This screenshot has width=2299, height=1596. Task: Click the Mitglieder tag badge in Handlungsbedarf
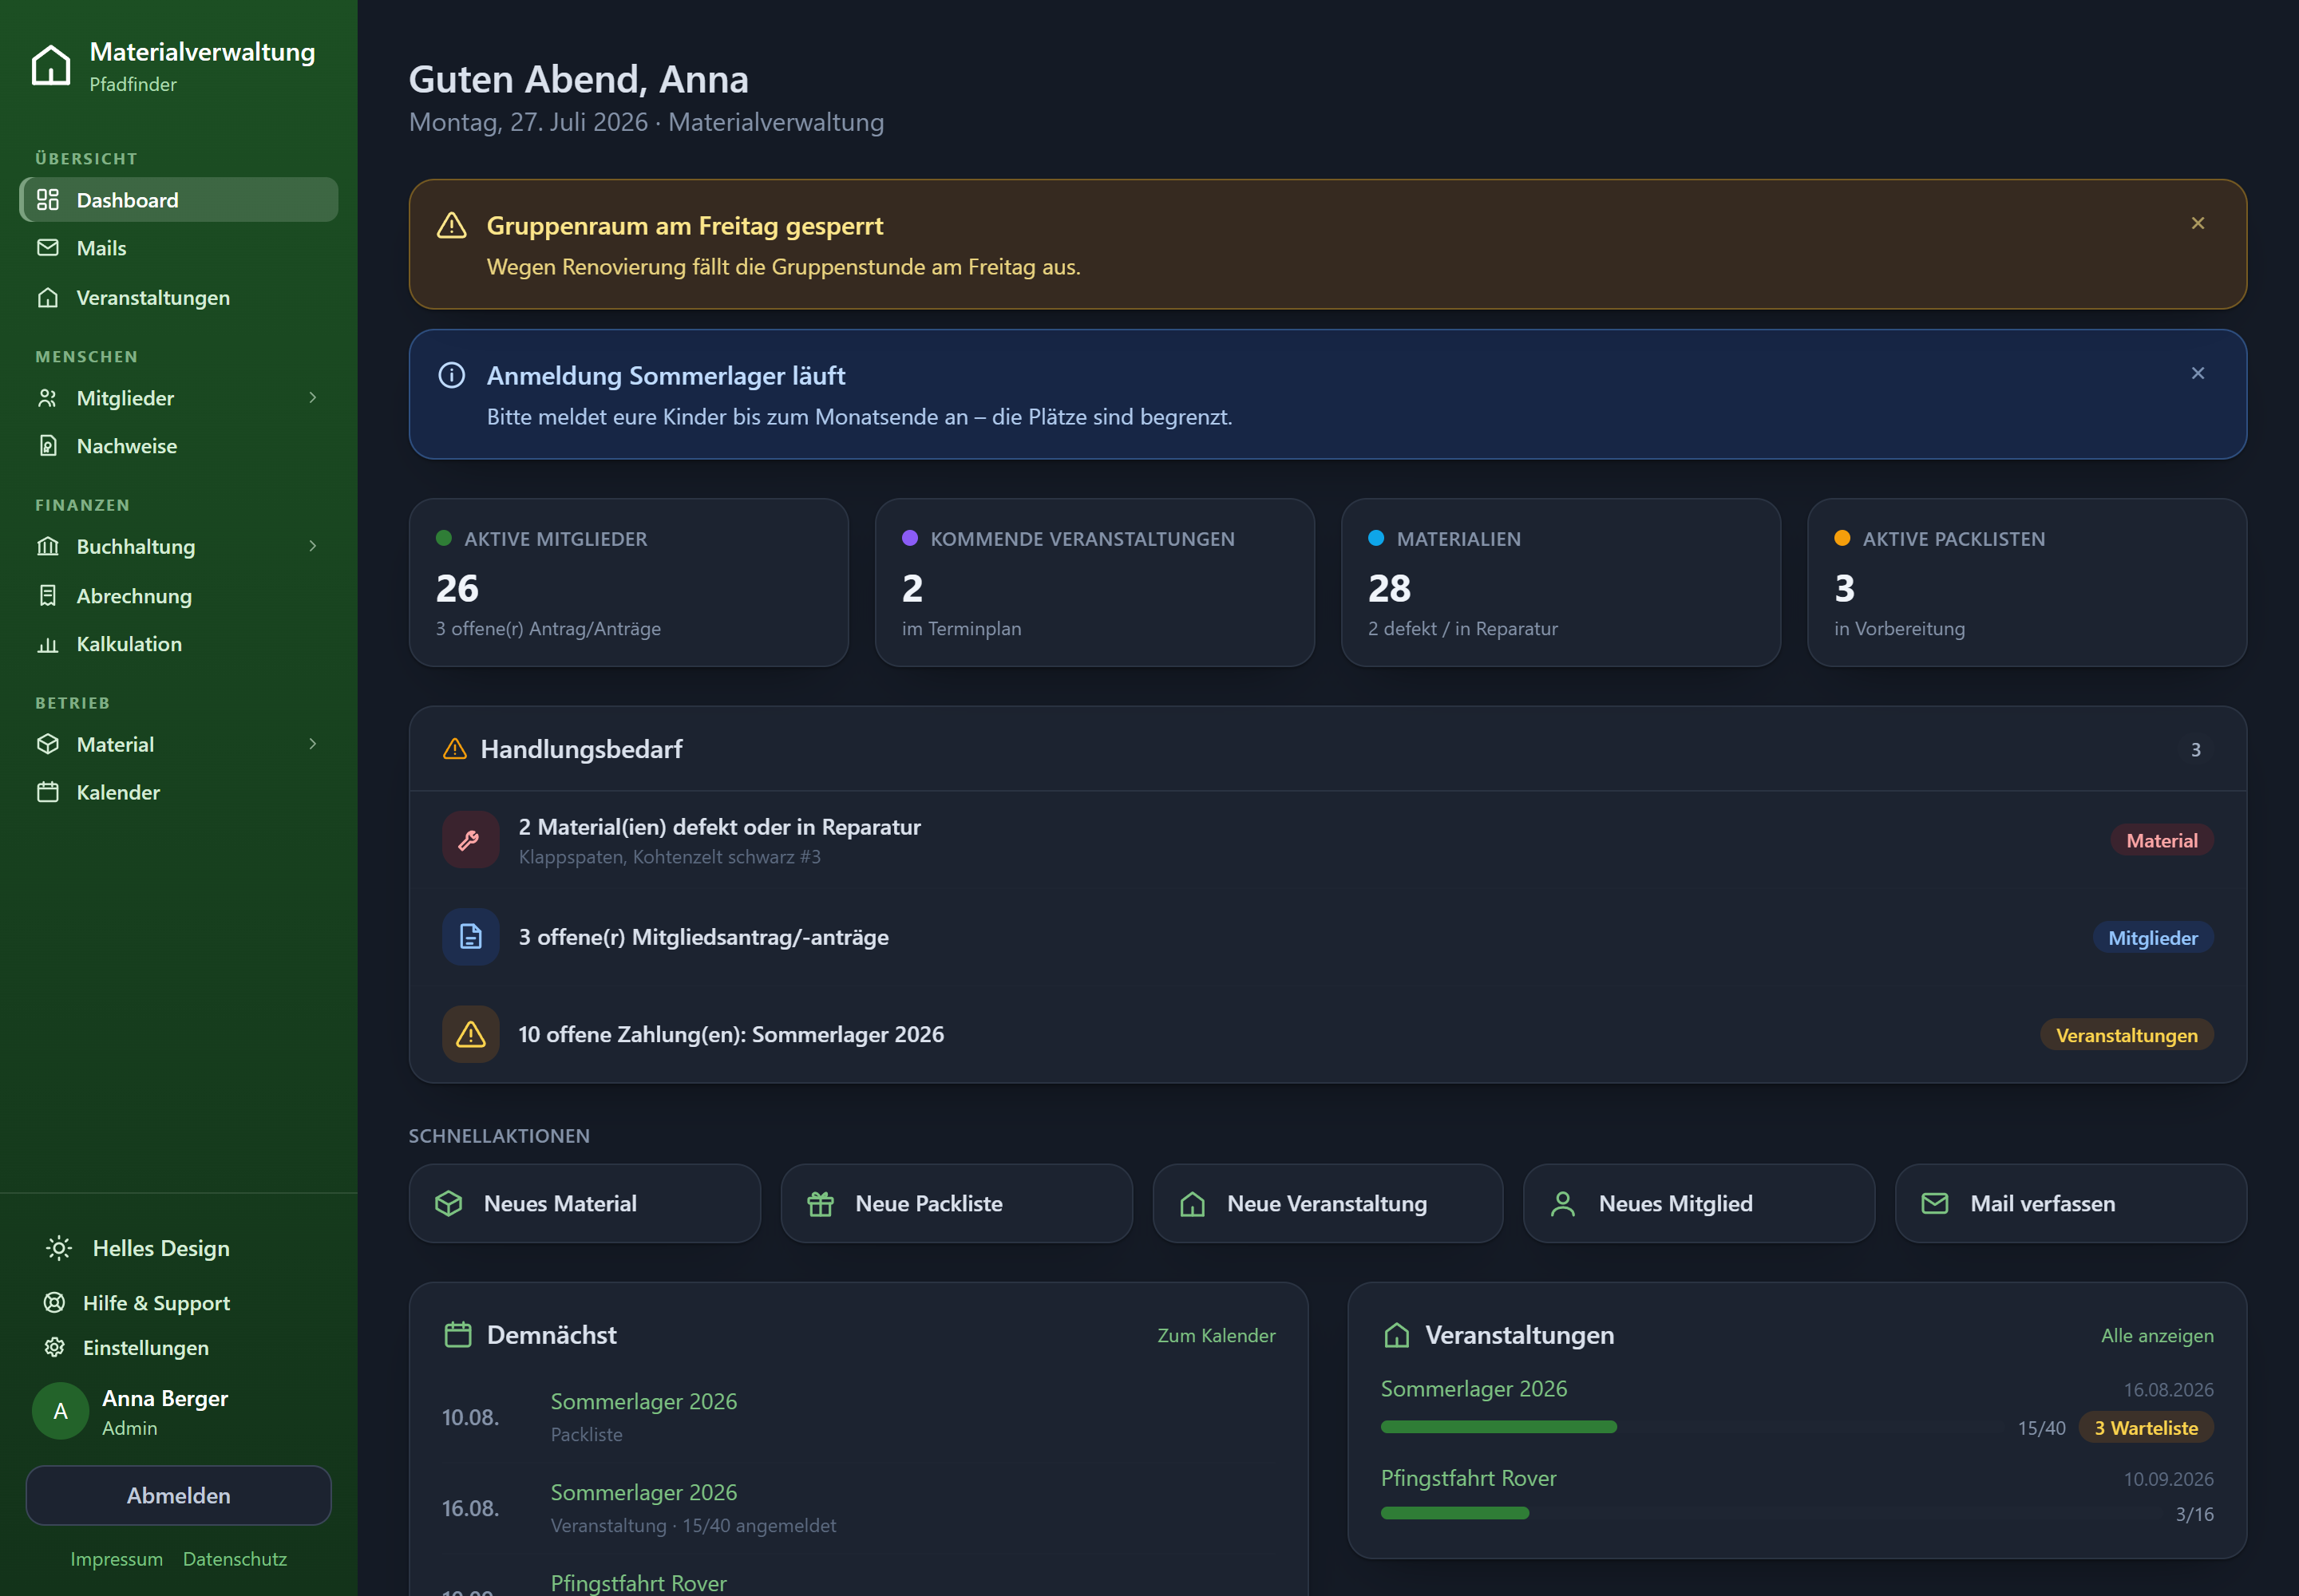(x=2153, y=938)
